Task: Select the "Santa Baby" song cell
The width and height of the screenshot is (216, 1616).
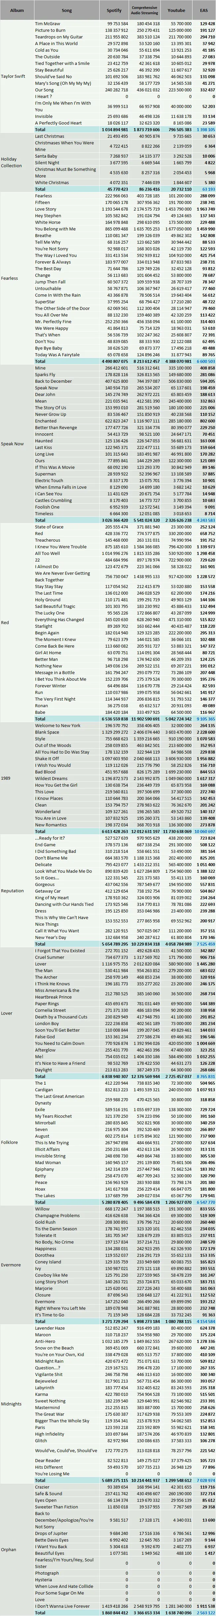Action: coord(66,156)
